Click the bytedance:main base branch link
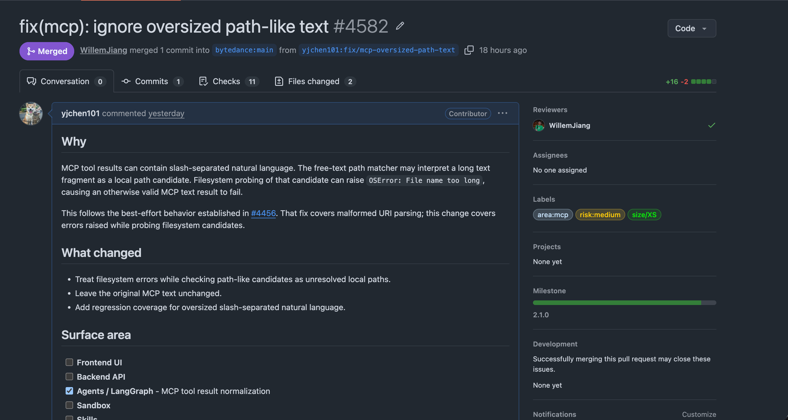Image resolution: width=788 pixels, height=420 pixels. [x=244, y=50]
